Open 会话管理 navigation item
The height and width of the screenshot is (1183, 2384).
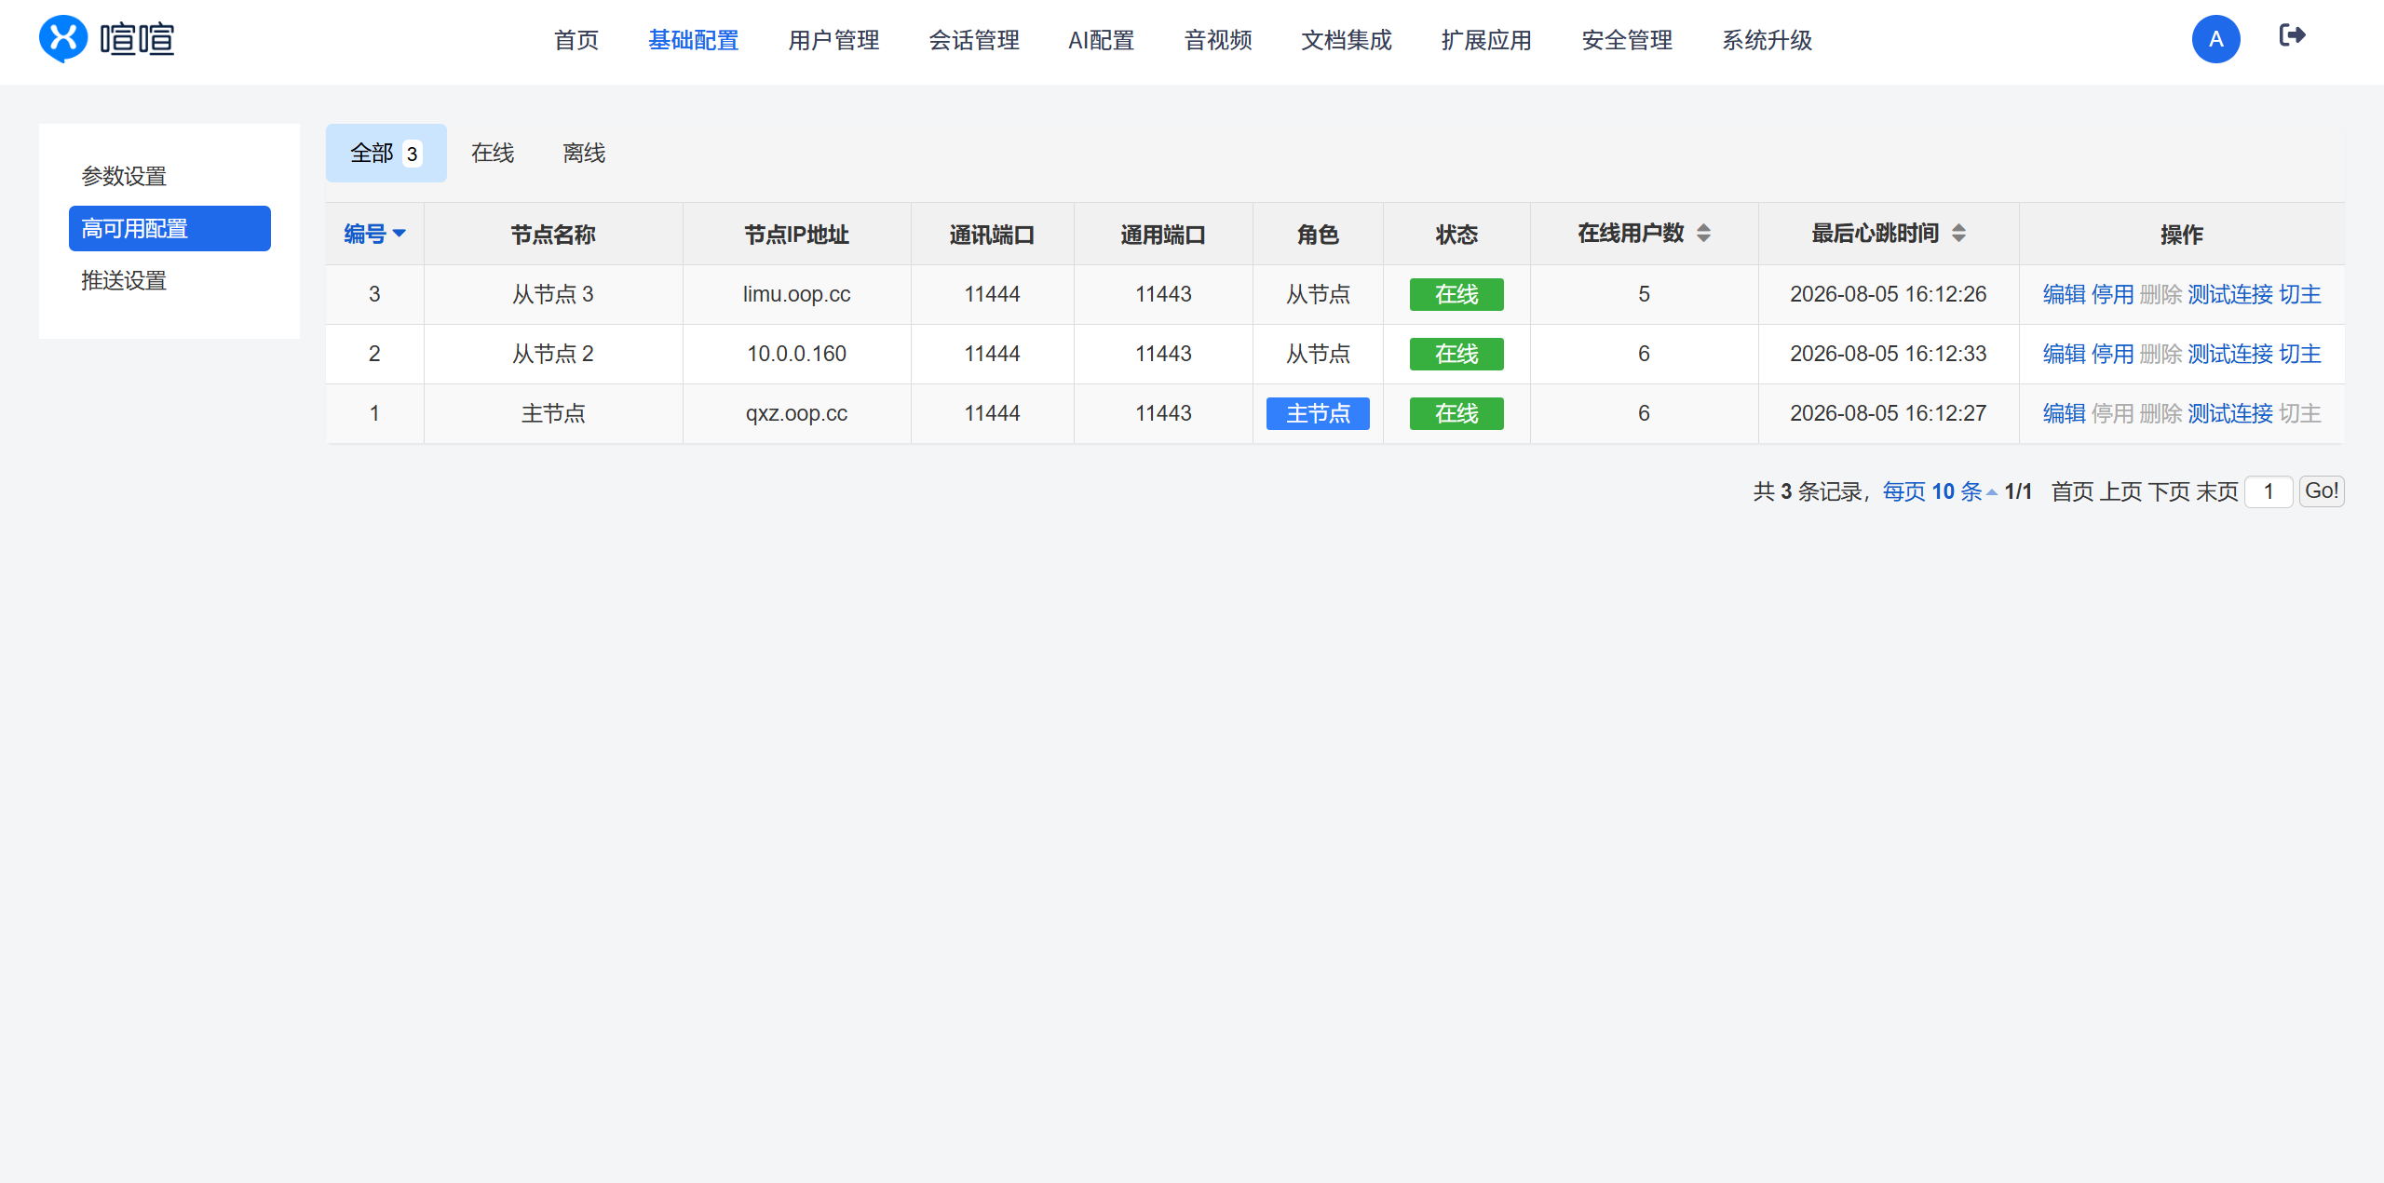click(x=974, y=40)
